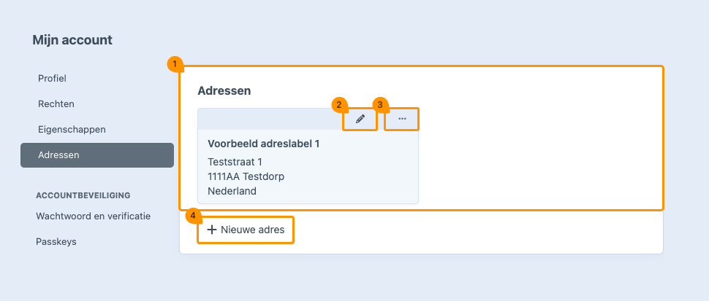Viewport: 709px width, 301px height.
Task: Click the pencil edit icon on address card
Action: point(360,119)
